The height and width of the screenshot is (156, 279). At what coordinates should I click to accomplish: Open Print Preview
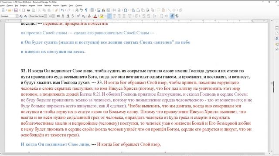[x=33, y=10]
